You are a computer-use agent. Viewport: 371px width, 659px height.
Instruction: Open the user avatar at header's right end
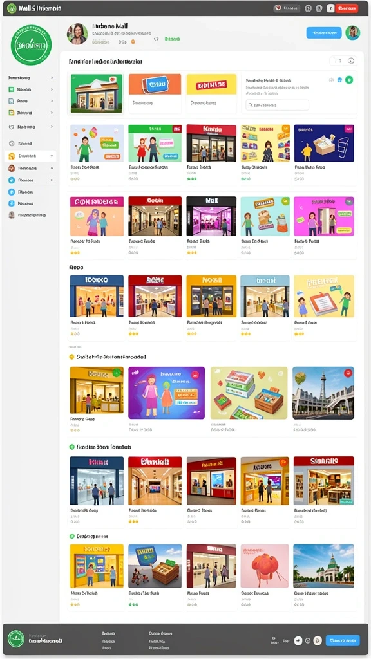click(x=352, y=32)
